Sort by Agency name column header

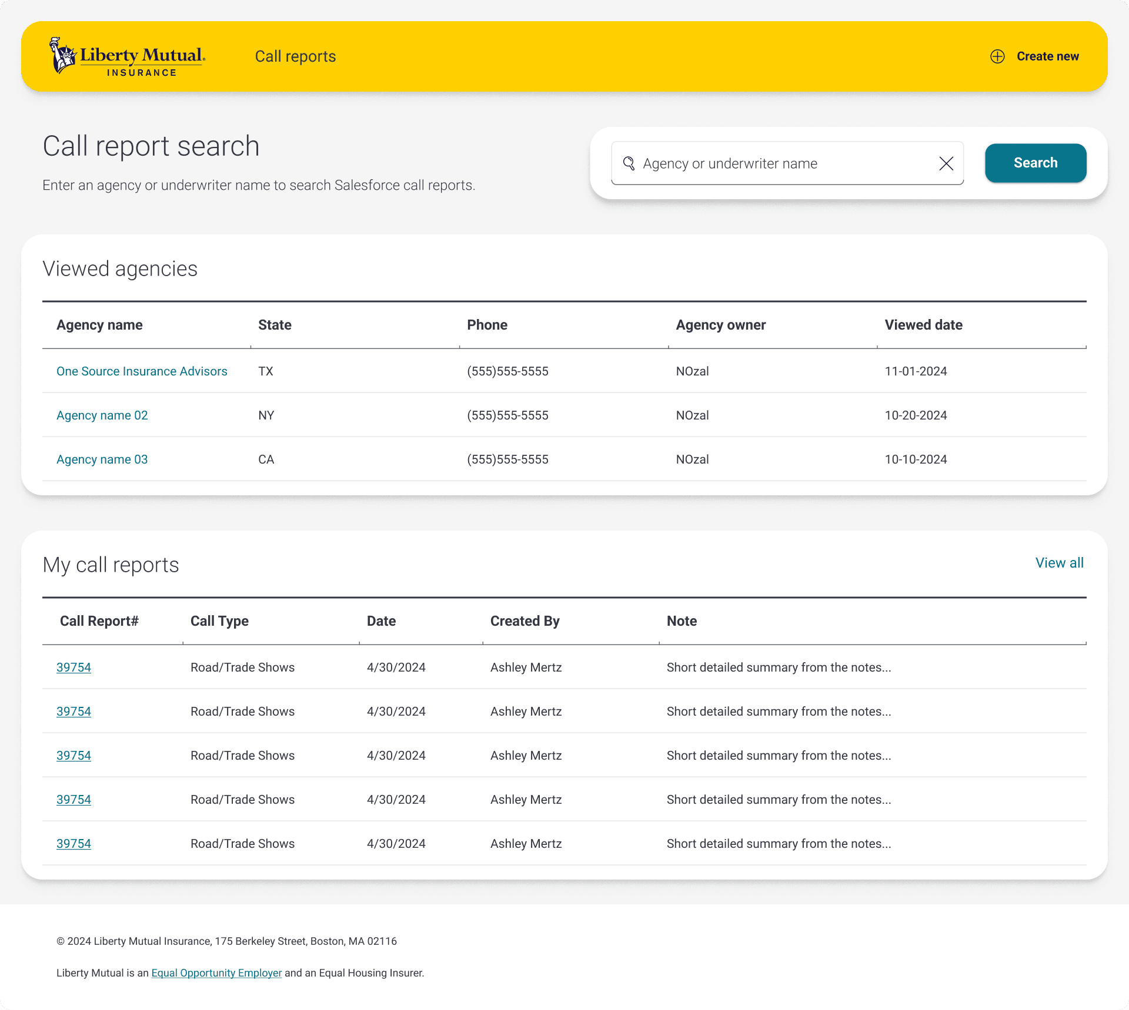pos(99,325)
